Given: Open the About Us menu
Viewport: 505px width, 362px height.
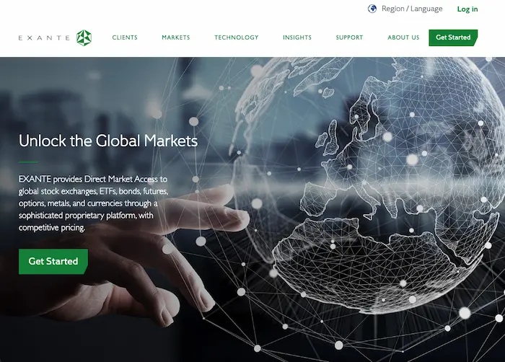Looking at the screenshot, I should tap(403, 37).
